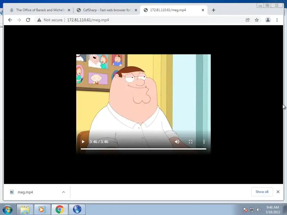The image size is (287, 215).
Task: Open the video player more options menu
Action: (x=204, y=142)
